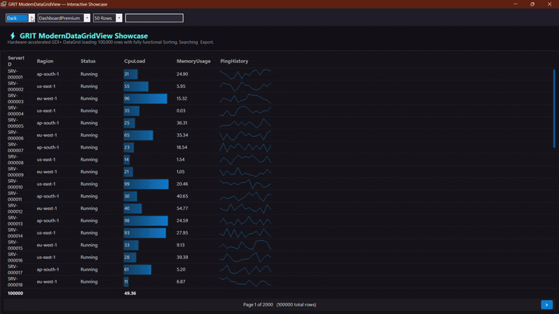Sort by the PingHistory column header
The height and width of the screenshot is (314, 559).
pos(234,61)
